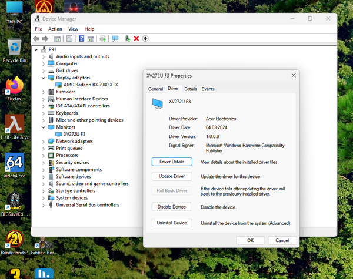Click the Recycle Bin desktop icon
The width and height of the screenshot is (353, 279).
[x=14, y=51]
